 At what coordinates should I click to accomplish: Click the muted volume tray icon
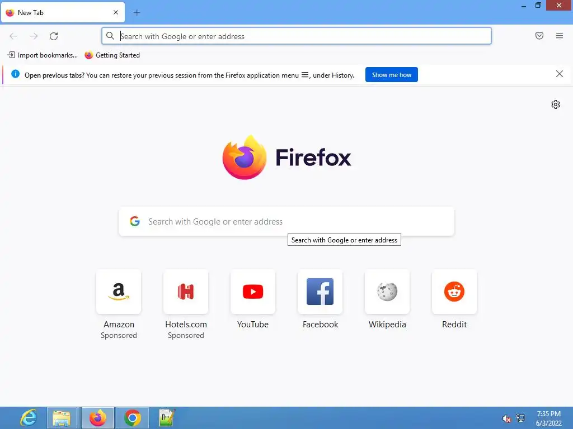point(506,418)
